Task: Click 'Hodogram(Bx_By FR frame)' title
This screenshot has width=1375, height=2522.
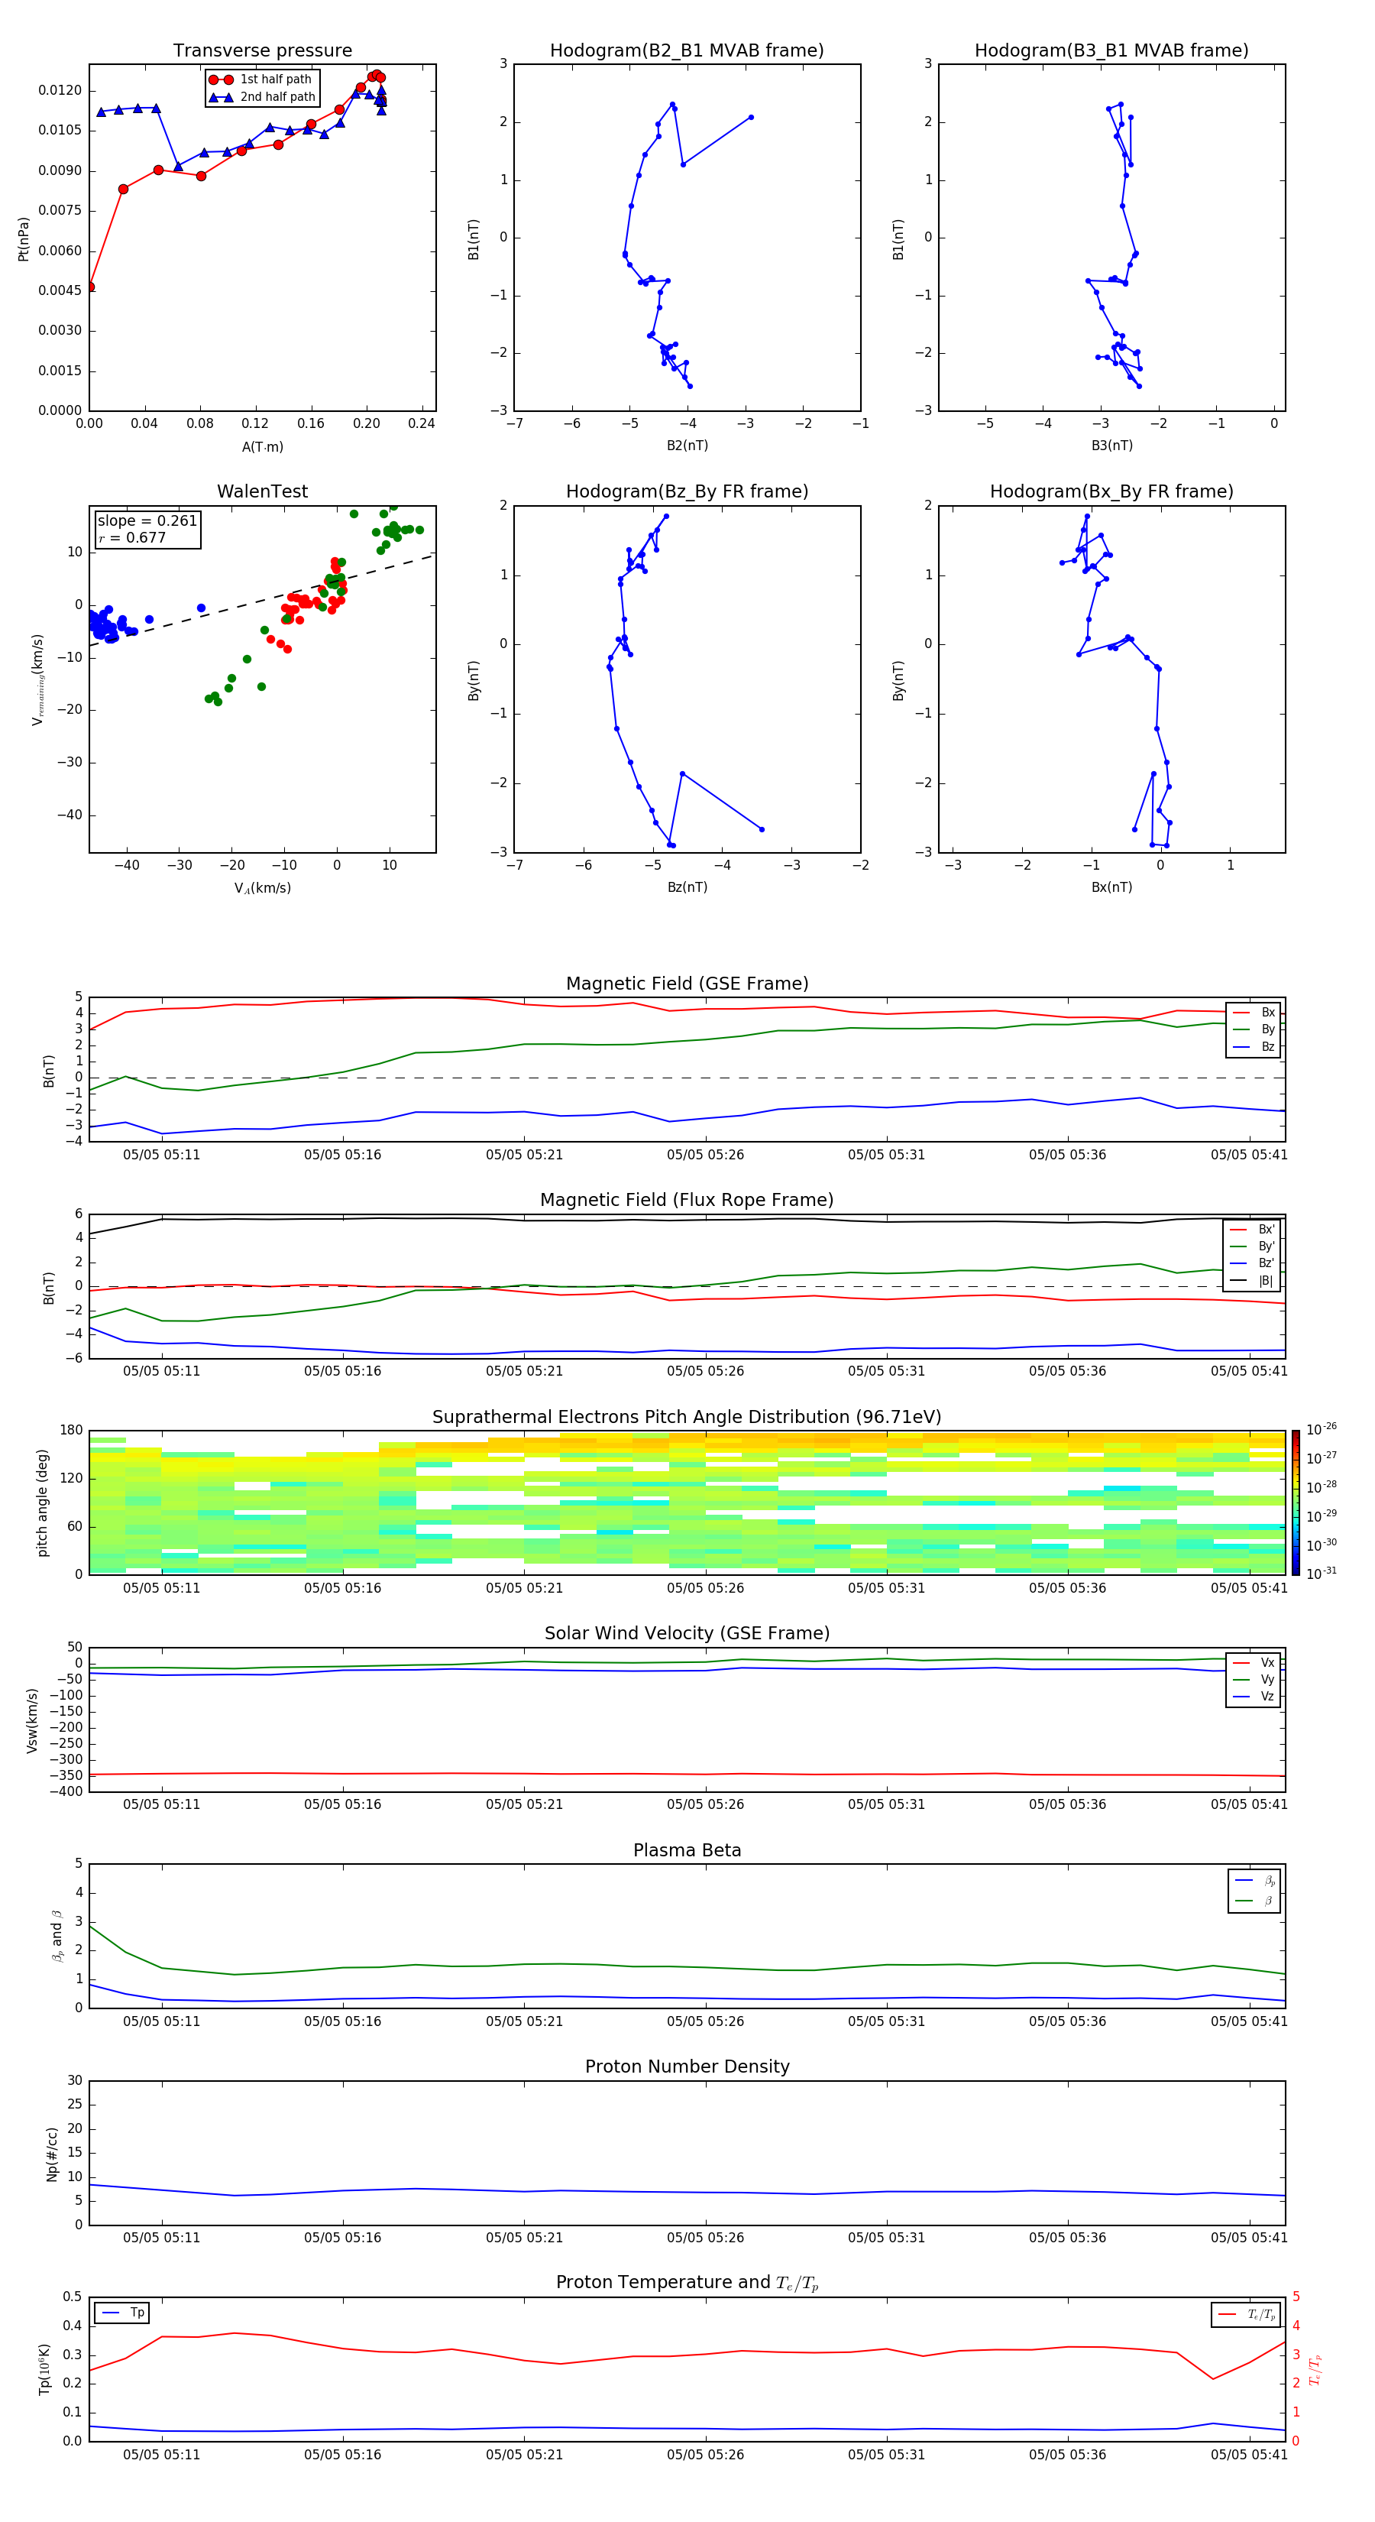Action: click(x=1111, y=491)
